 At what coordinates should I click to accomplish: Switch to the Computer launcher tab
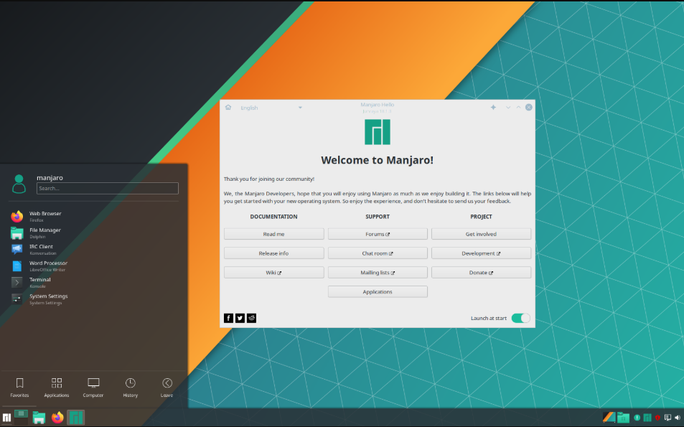pyautogui.click(x=93, y=388)
